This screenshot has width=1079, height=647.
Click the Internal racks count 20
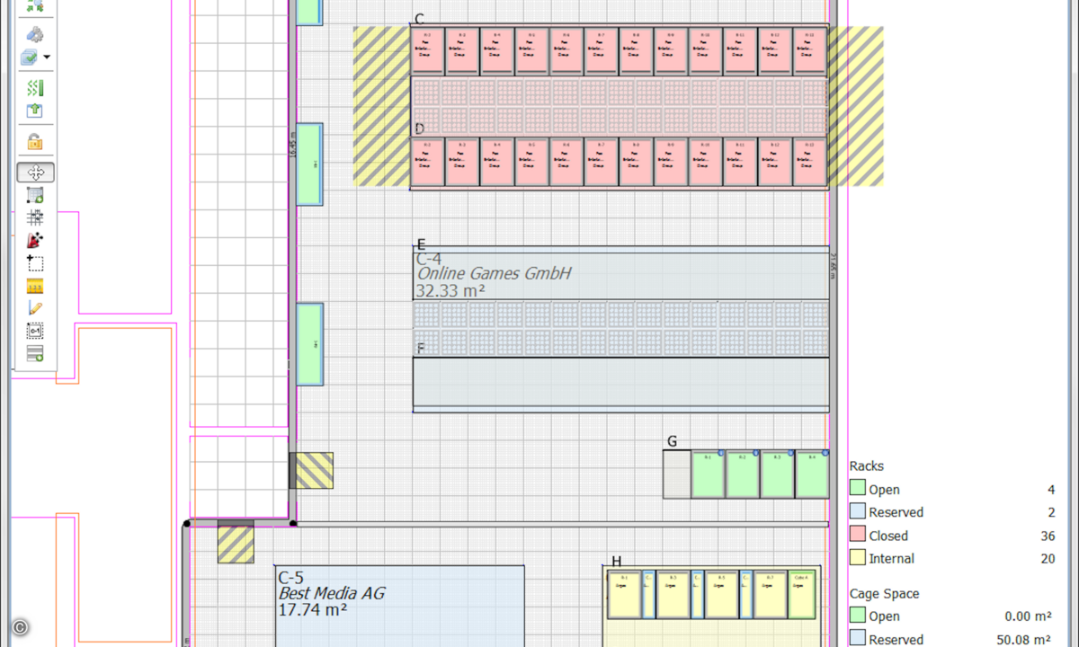coord(1048,558)
